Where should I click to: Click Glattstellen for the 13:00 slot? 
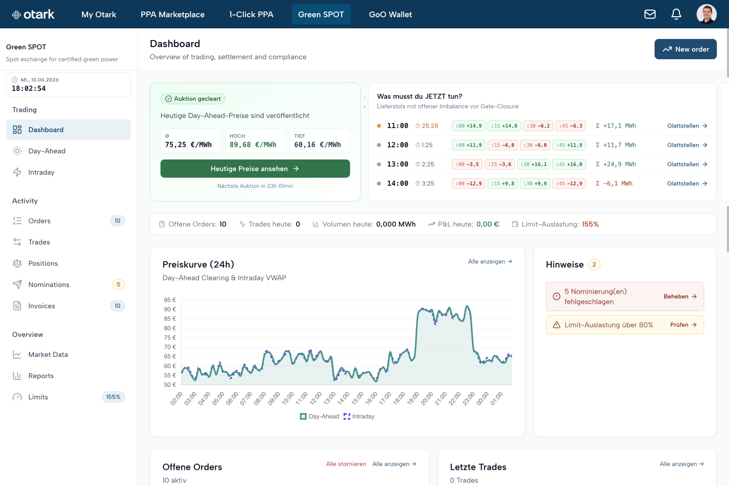click(687, 164)
